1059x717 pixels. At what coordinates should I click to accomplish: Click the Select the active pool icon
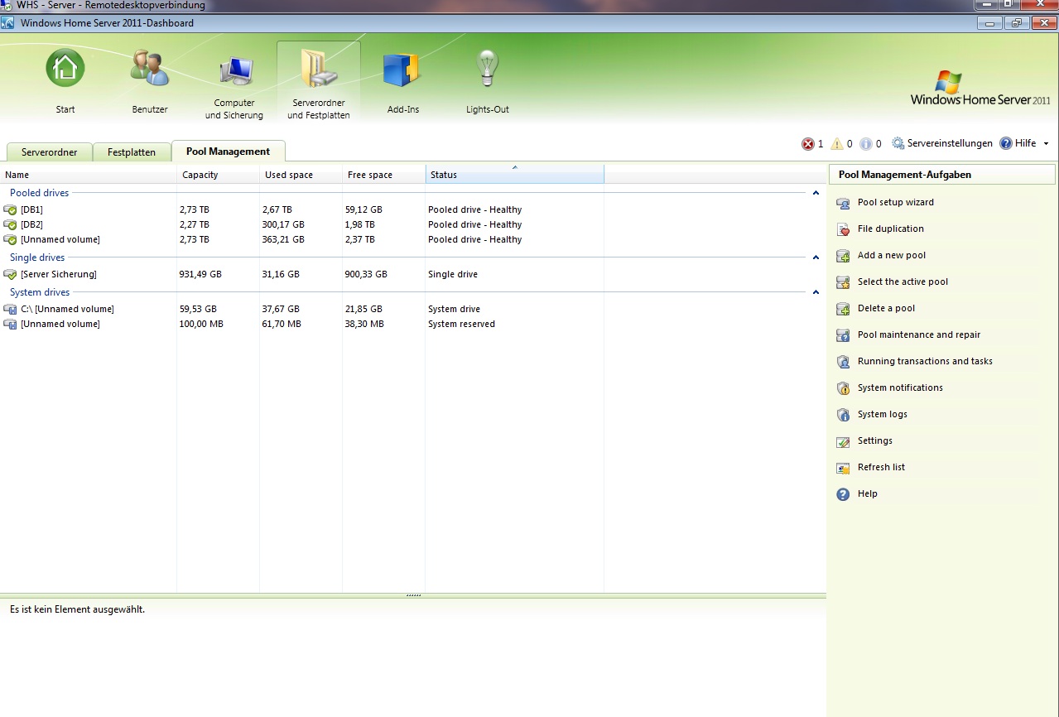843,282
